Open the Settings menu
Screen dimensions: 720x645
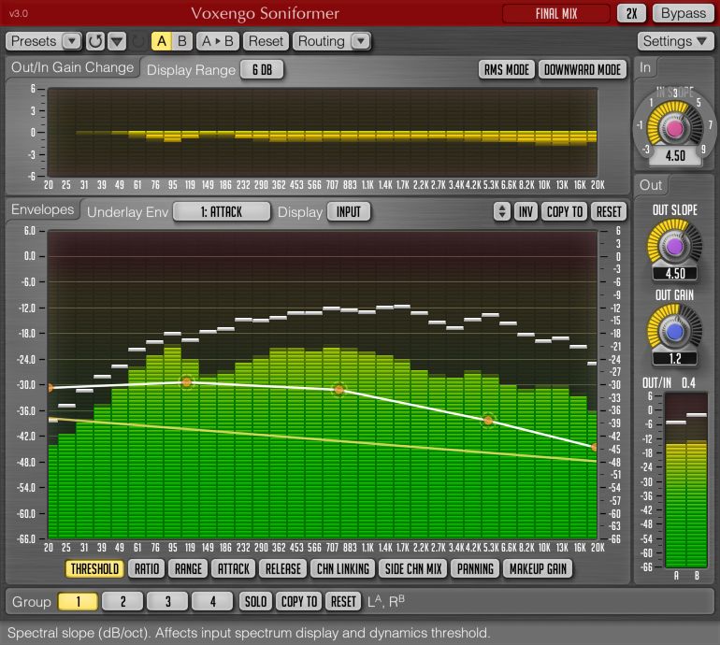677,41
